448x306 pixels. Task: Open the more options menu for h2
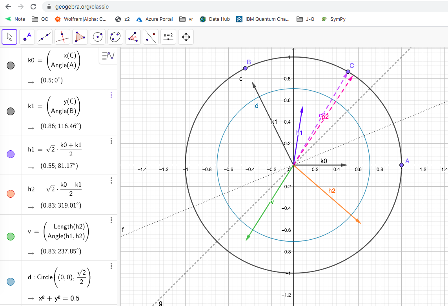111,180
